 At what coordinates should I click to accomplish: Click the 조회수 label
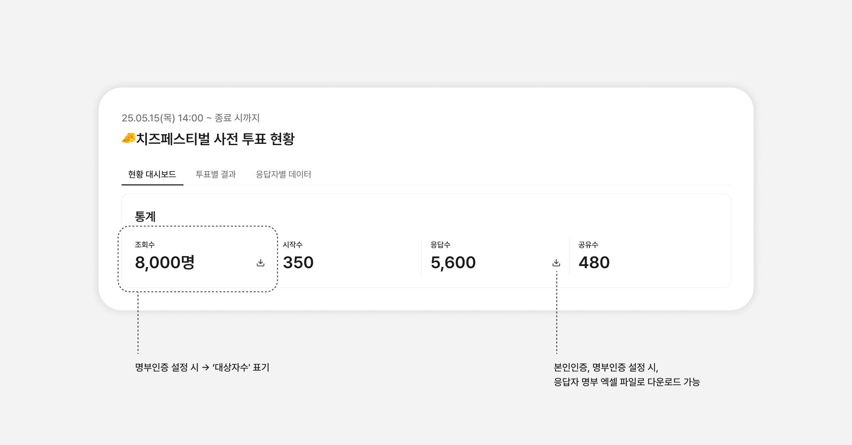click(x=145, y=245)
